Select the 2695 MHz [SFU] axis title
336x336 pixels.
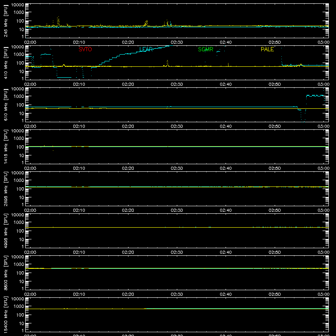pos(5,189)
